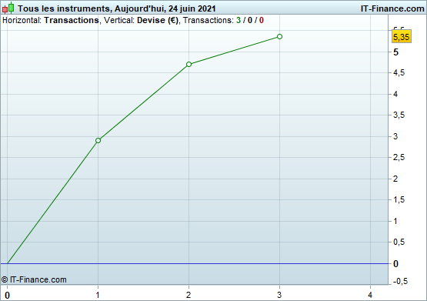Click the candlestick chart icon in header
427x301 pixels.
click(x=8, y=8)
